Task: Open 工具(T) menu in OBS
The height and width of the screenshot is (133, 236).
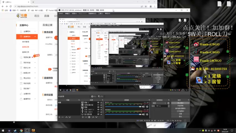Action: coord(100,14)
